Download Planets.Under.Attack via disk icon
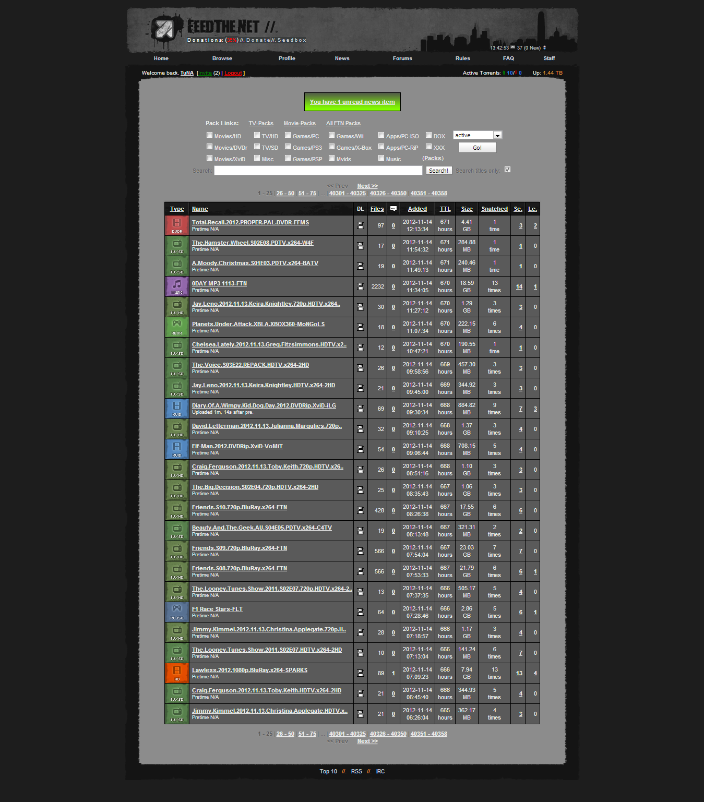The height and width of the screenshot is (802, 704). click(x=360, y=327)
